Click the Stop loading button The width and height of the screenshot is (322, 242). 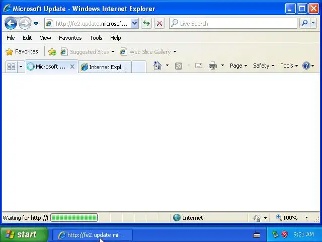click(159, 24)
